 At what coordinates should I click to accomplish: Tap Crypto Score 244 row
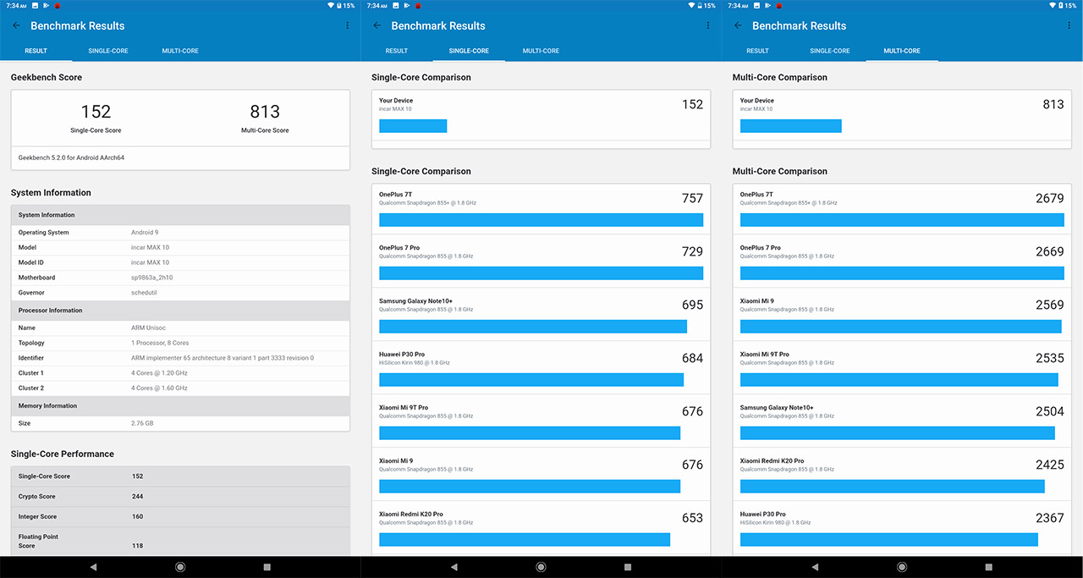coord(180,497)
